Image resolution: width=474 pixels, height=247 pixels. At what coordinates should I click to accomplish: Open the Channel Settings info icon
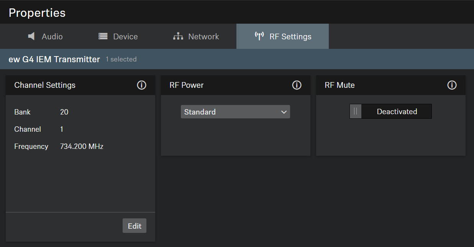click(x=141, y=85)
